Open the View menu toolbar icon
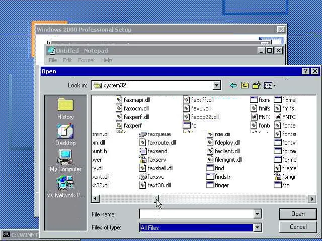The image size is (322, 241). coord(270,85)
